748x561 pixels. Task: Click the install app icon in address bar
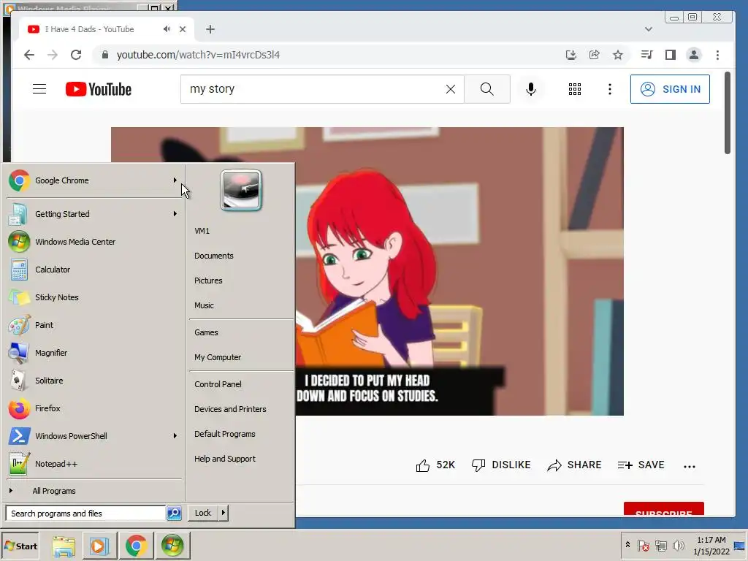[x=571, y=55]
